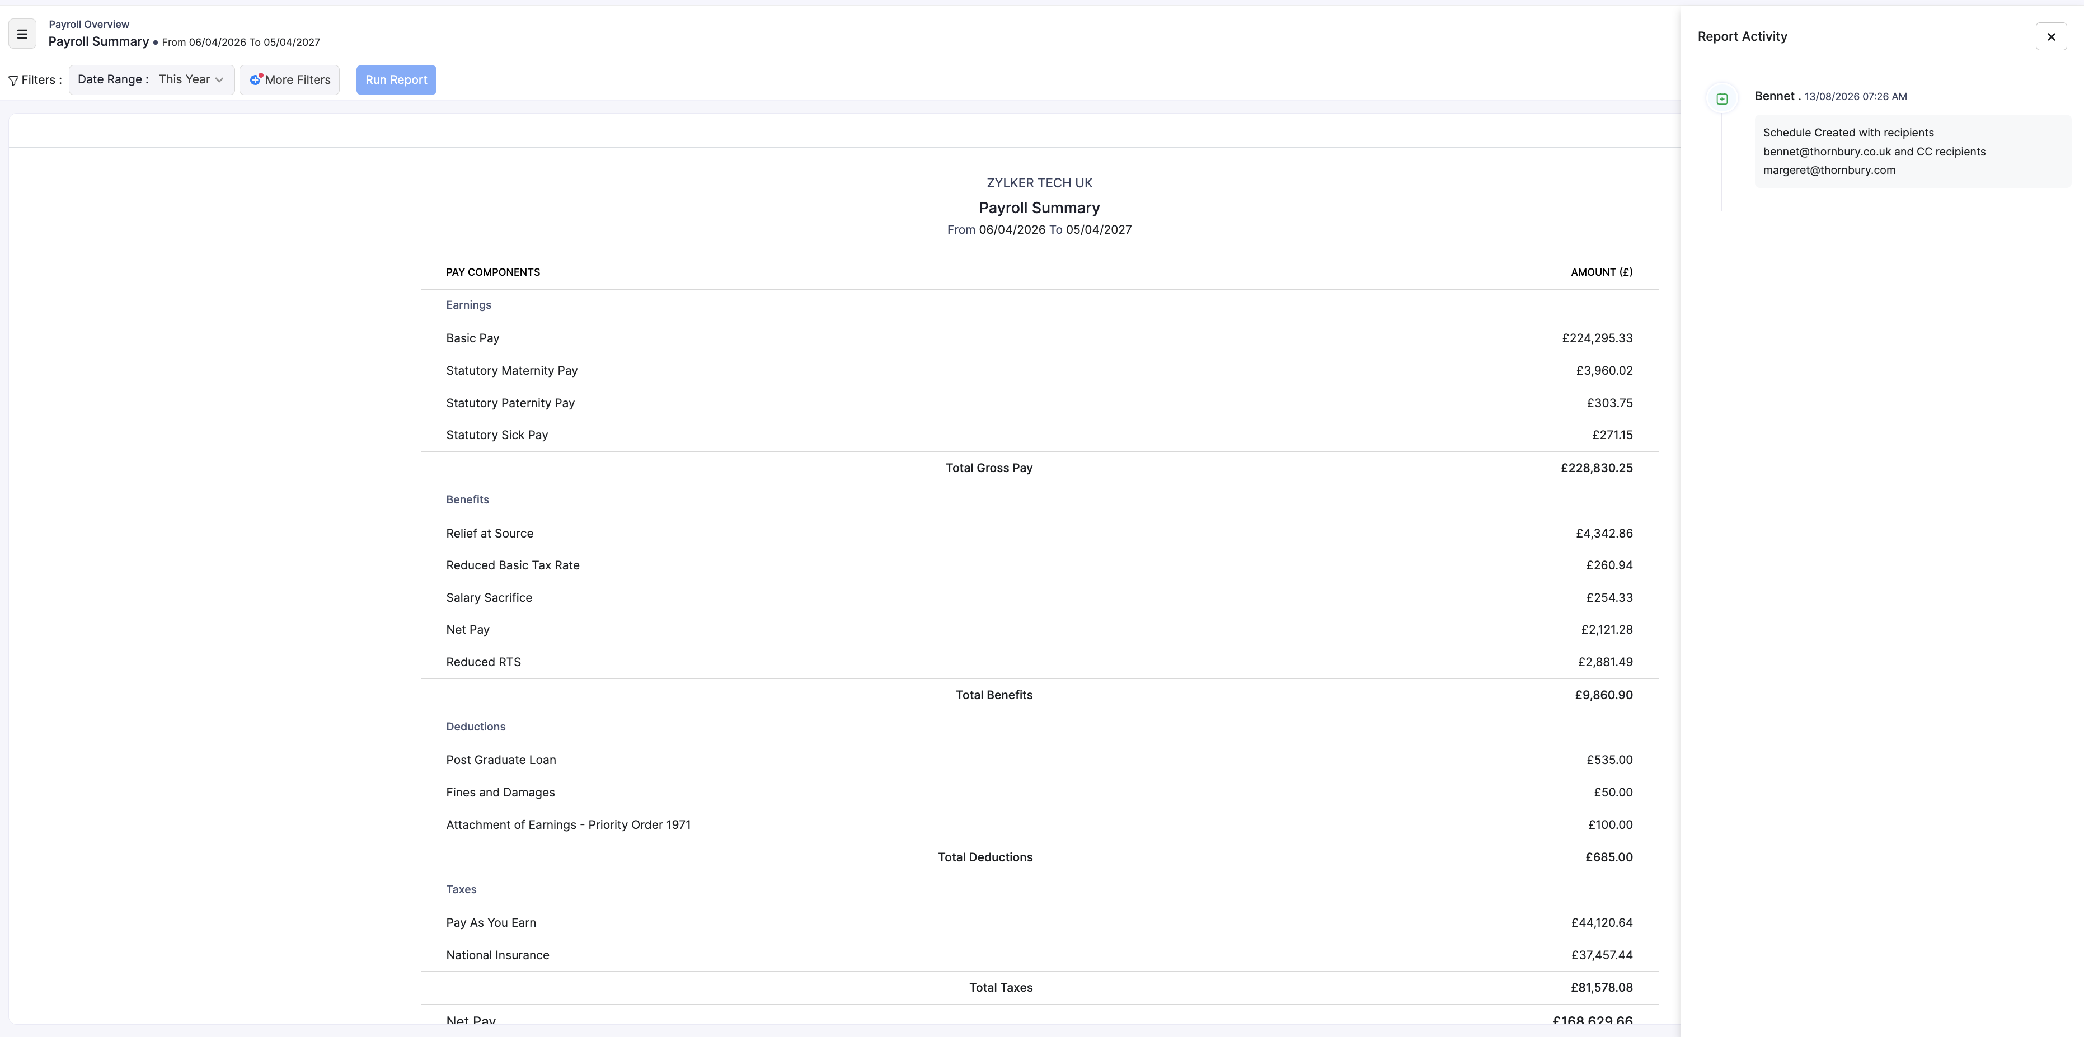This screenshot has height=1037, width=2084.
Task: Click the £224,295.33 Basic Pay amount
Action: [x=1597, y=338]
